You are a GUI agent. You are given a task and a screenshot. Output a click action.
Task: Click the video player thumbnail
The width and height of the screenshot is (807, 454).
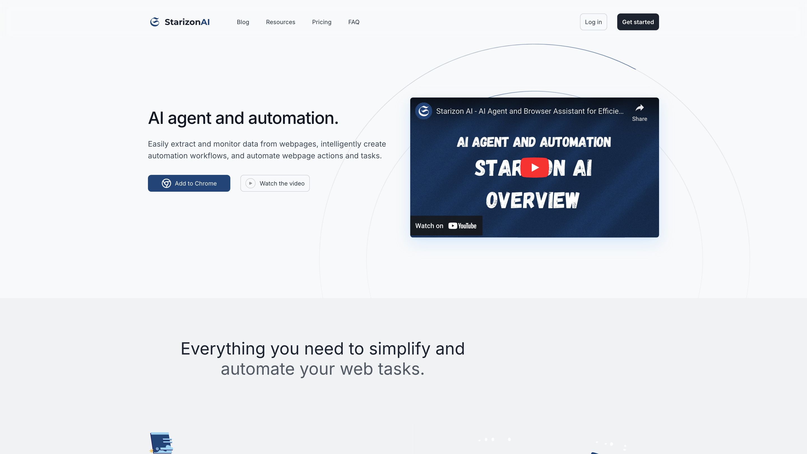click(x=534, y=167)
